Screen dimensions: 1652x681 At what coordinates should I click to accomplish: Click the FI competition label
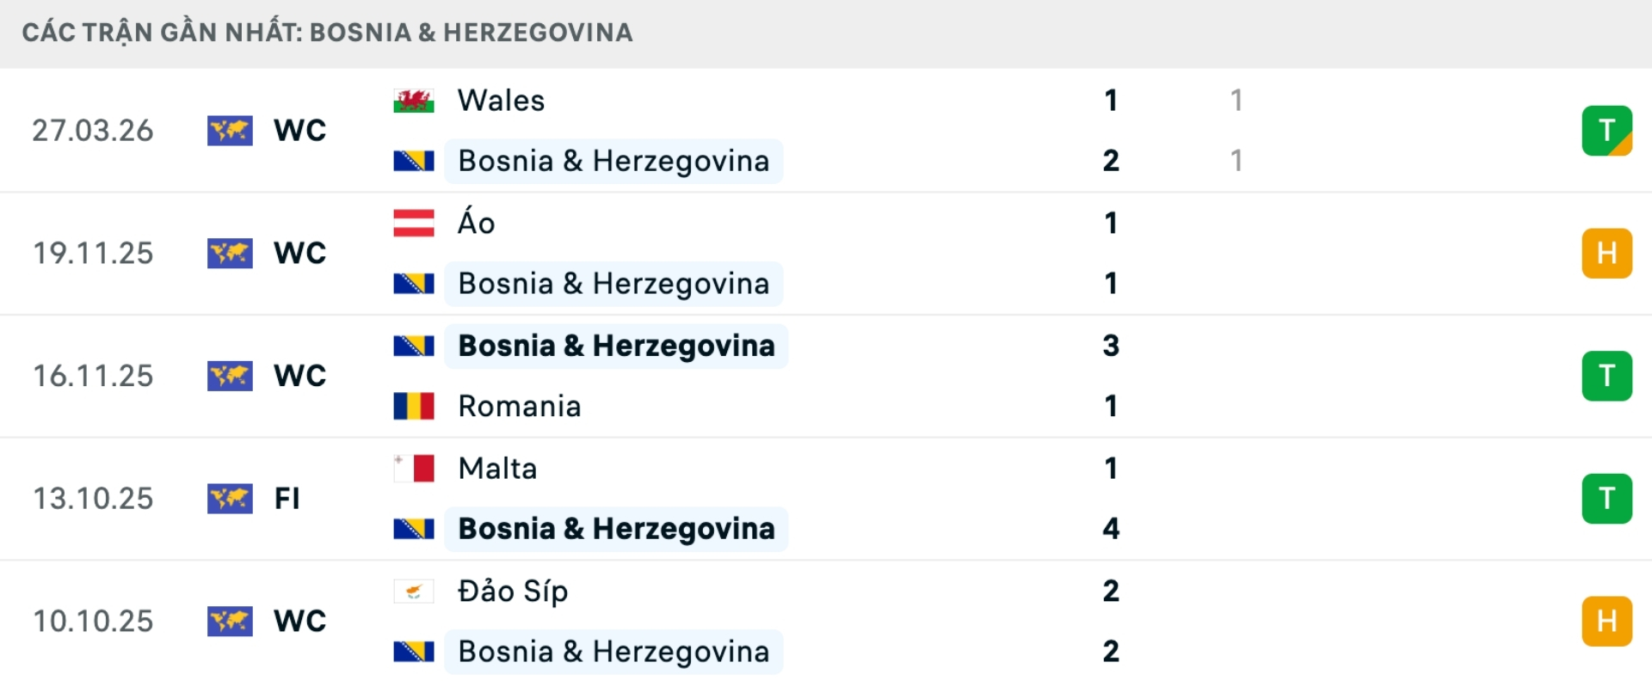coord(287,499)
